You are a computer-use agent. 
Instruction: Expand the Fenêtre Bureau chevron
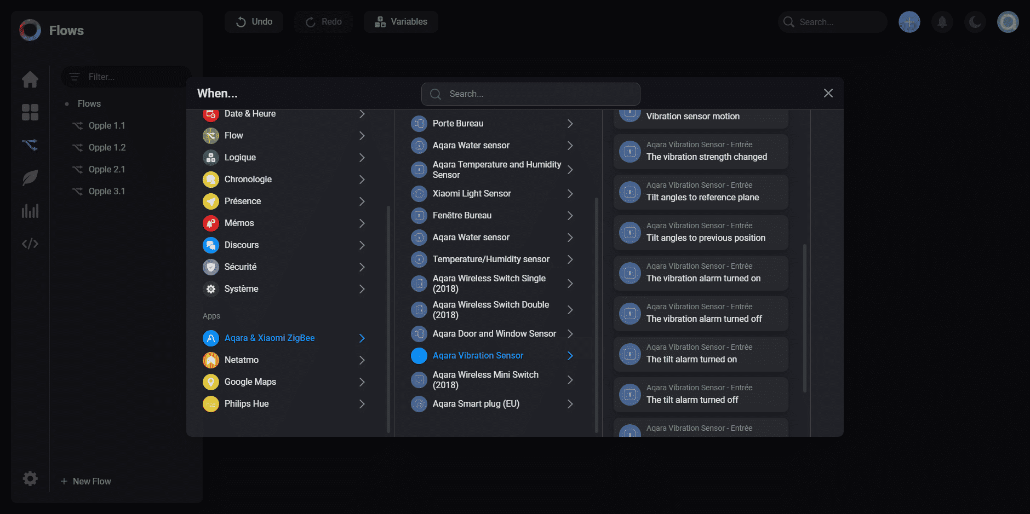570,216
